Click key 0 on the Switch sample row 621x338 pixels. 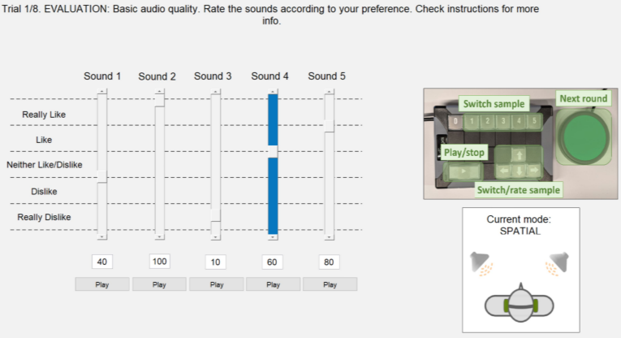(x=455, y=121)
